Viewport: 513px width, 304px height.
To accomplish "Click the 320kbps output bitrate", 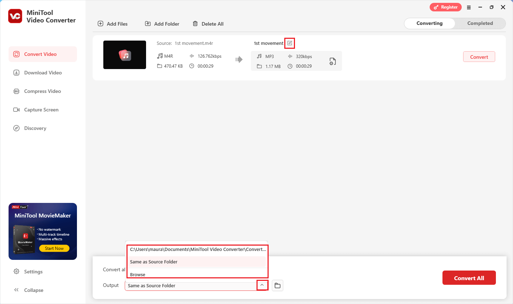I will coord(304,57).
